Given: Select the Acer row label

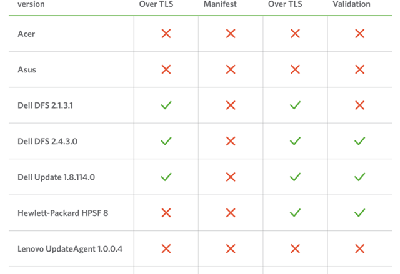Looking at the screenshot, I should coord(26,34).
